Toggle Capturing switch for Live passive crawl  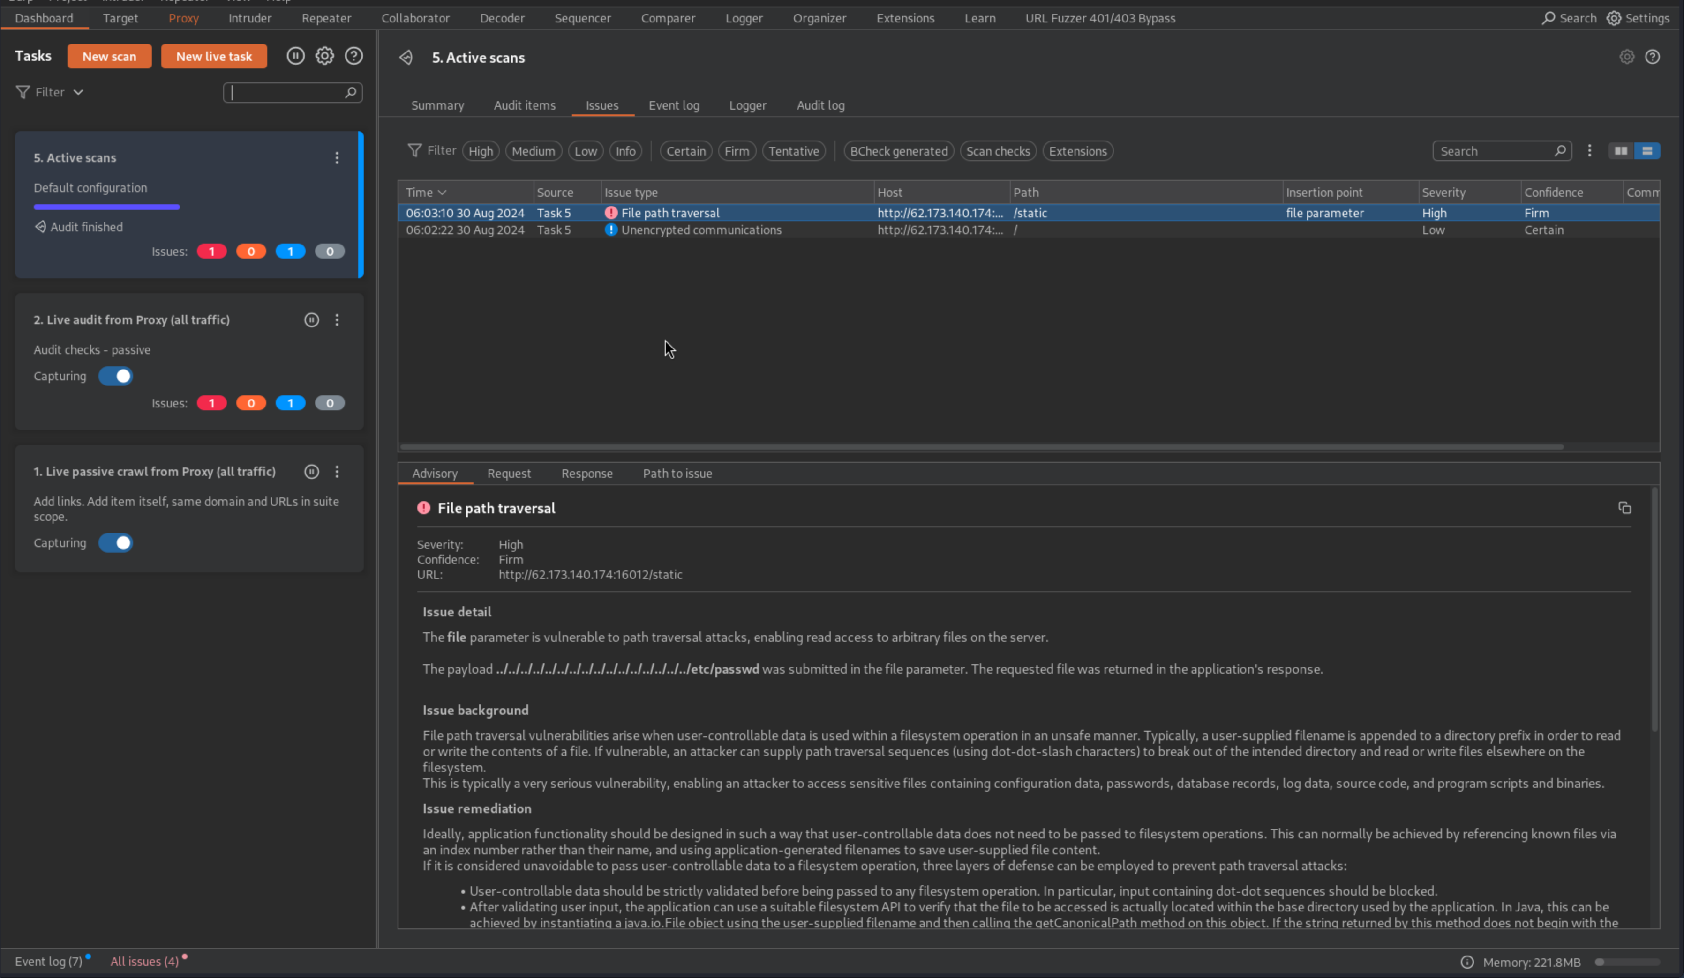[116, 543]
